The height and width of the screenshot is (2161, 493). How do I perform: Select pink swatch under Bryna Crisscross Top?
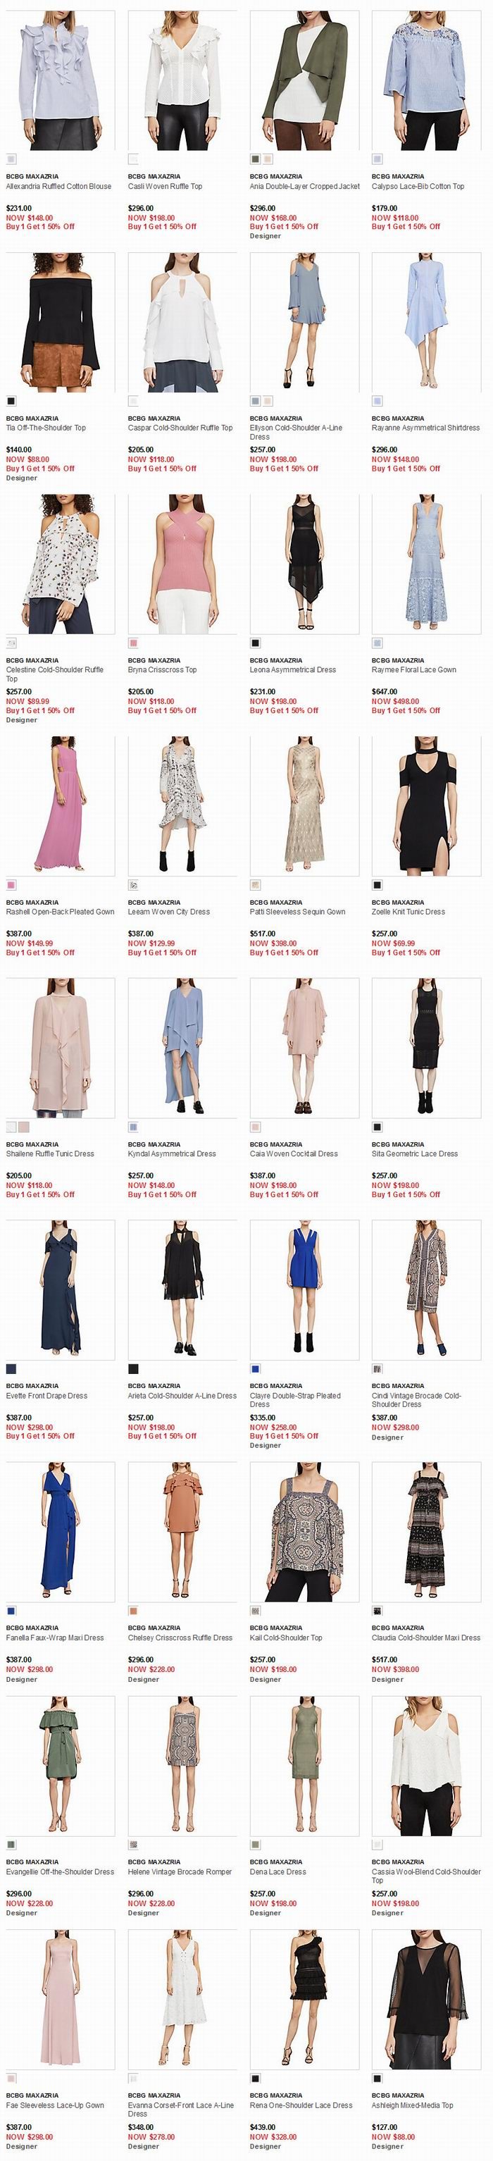pyautogui.click(x=132, y=643)
